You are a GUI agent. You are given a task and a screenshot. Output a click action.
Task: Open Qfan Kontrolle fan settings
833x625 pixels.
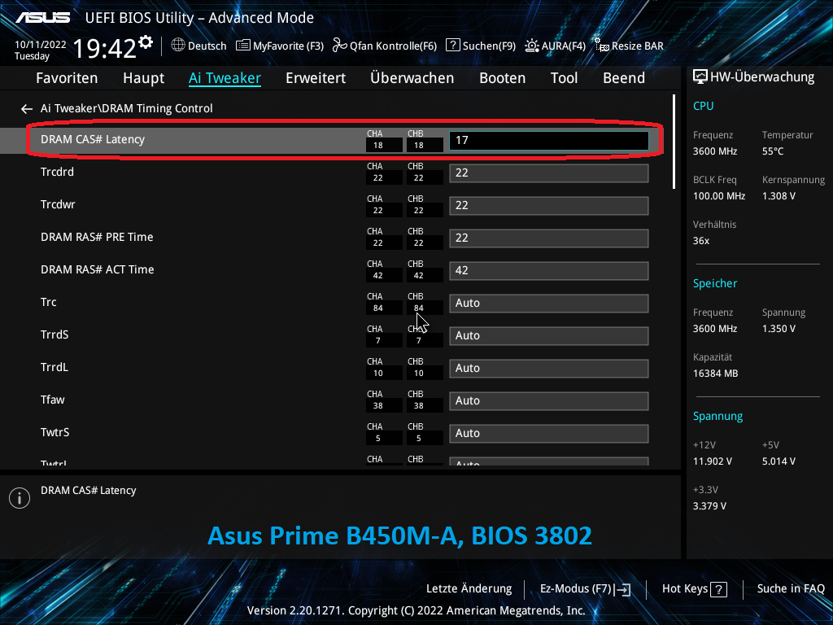(385, 46)
